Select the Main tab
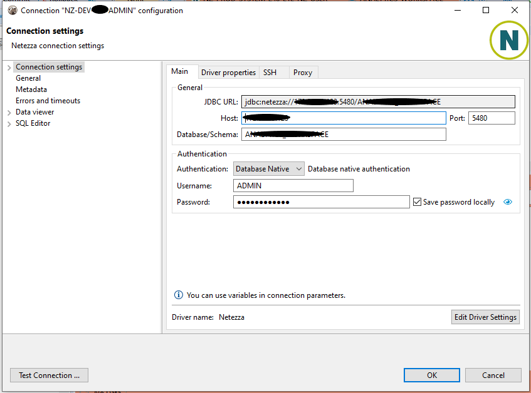Image resolution: width=531 pixels, height=393 pixels. (181, 71)
